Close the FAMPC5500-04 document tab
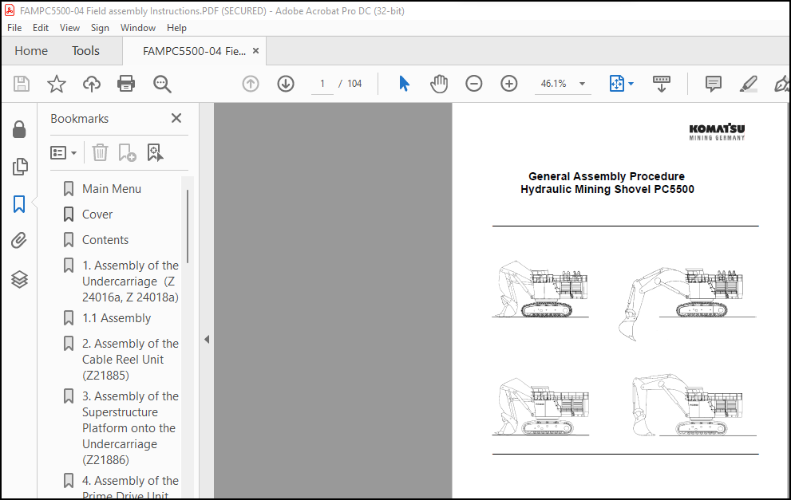 coord(255,51)
